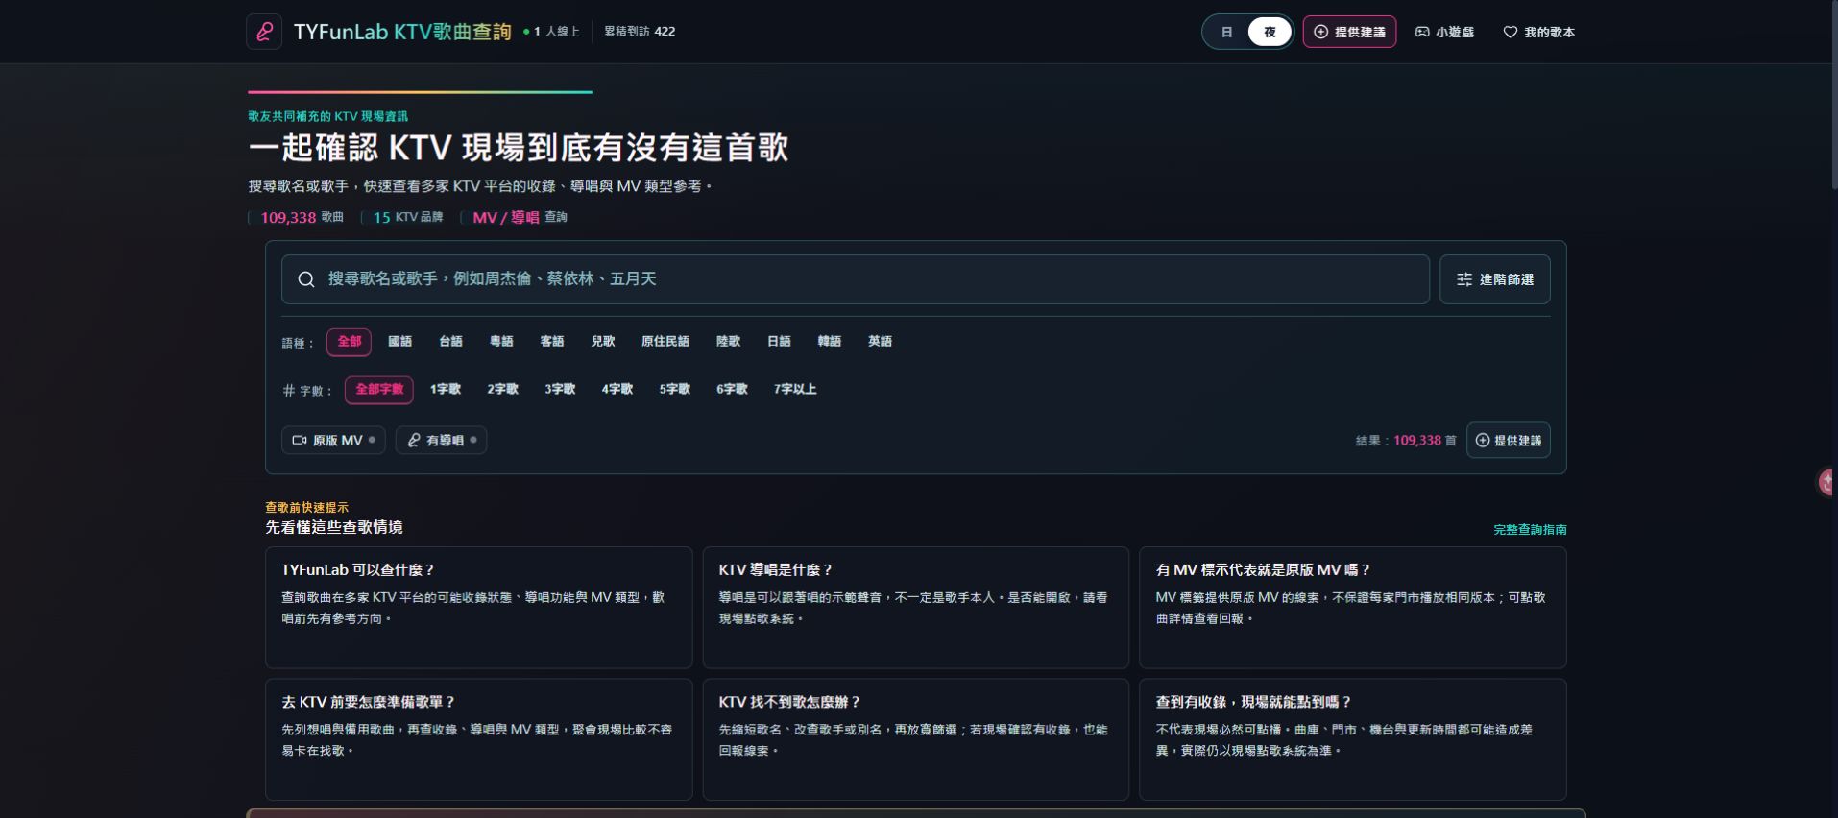Viewport: 1838px width, 818px height.
Task: Click the '一起確認 KTV 現場到底有沒有這首歌' heading
Action: (519, 148)
